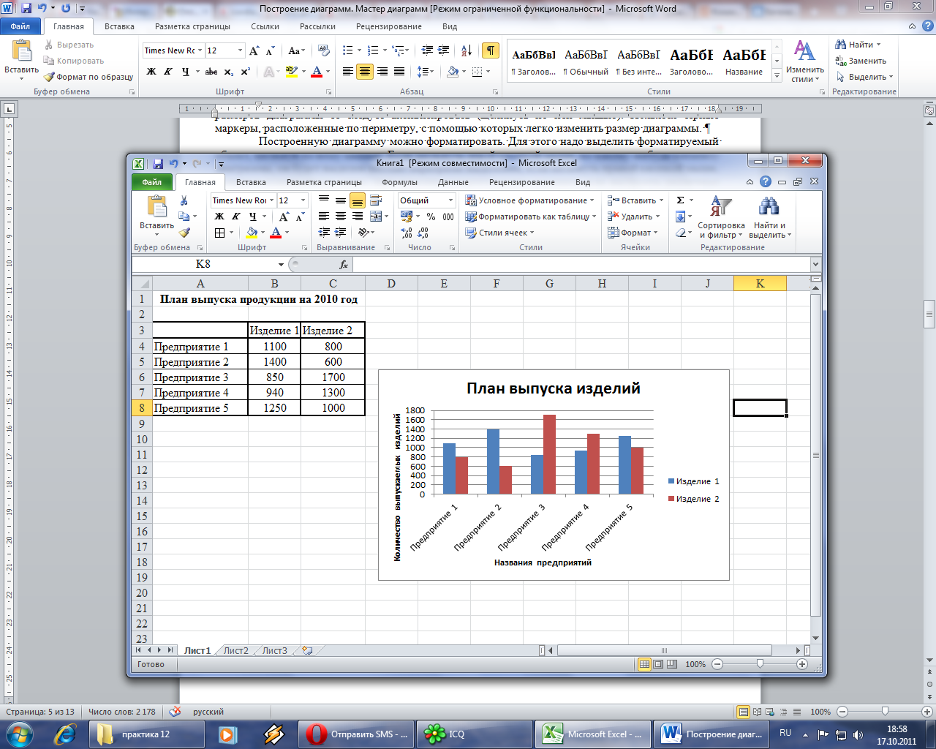Click Excel AutoSum sigma icon
This screenshot has width=936, height=749.
[x=680, y=200]
